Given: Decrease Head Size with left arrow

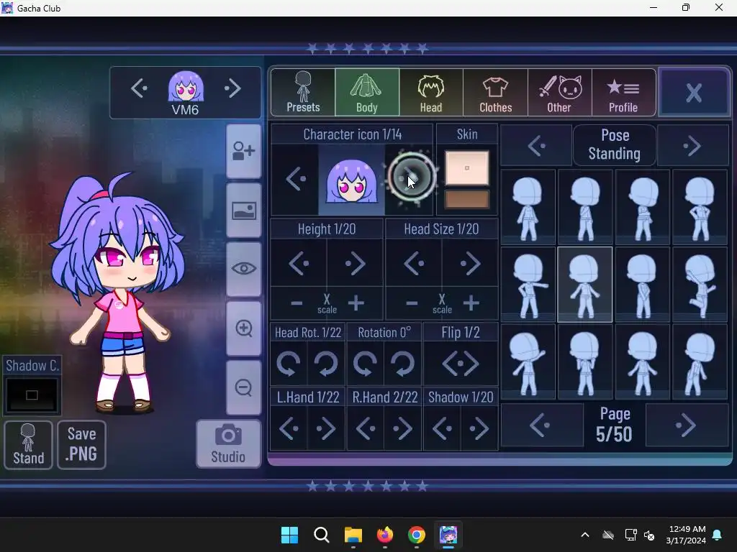Looking at the screenshot, I should (414, 263).
